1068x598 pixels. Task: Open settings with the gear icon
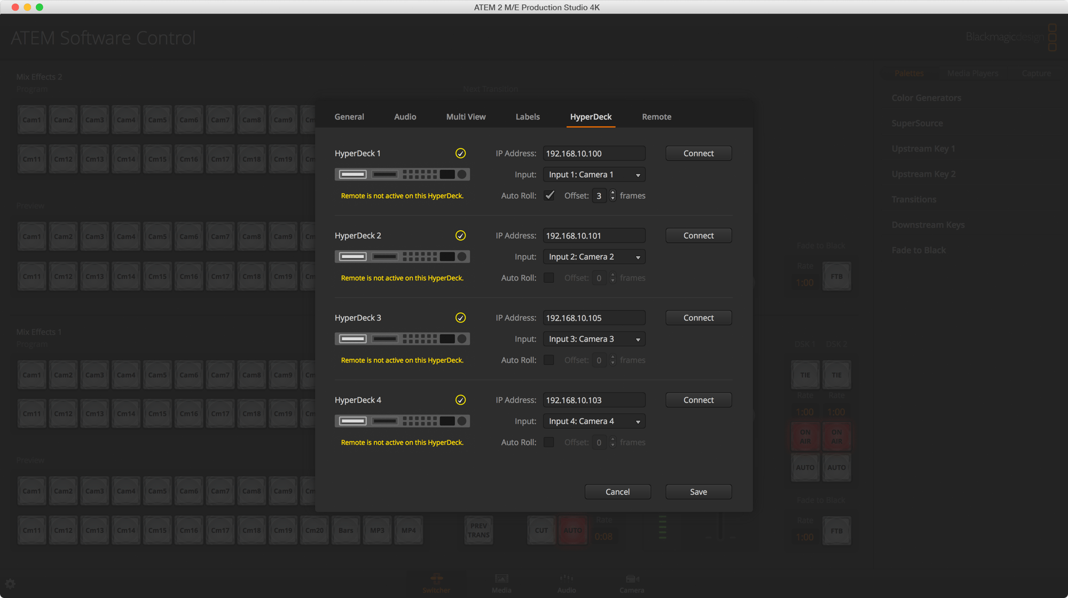(x=11, y=583)
